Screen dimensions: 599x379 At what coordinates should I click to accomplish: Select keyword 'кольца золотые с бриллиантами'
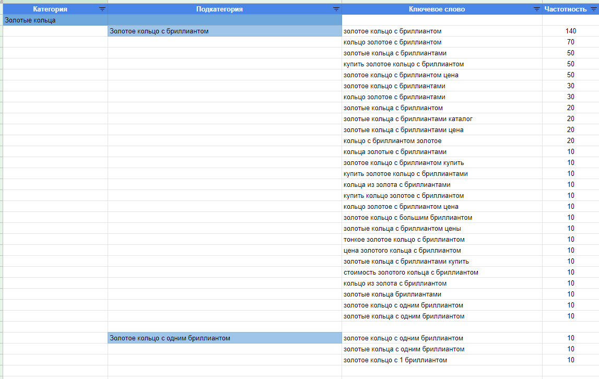pos(395,152)
